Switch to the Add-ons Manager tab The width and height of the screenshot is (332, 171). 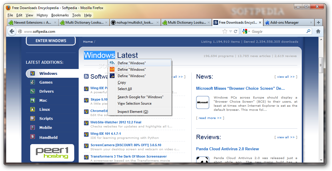coord(289,22)
